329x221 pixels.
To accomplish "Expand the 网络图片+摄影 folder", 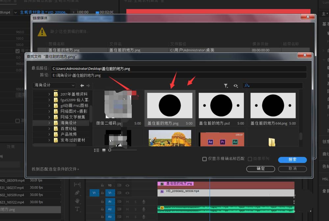I will 49,111.
